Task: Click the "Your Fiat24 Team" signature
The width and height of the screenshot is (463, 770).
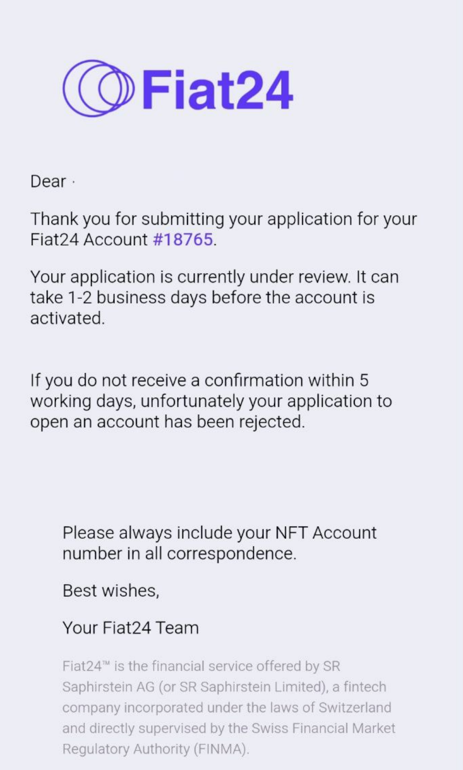Action: coord(130,628)
